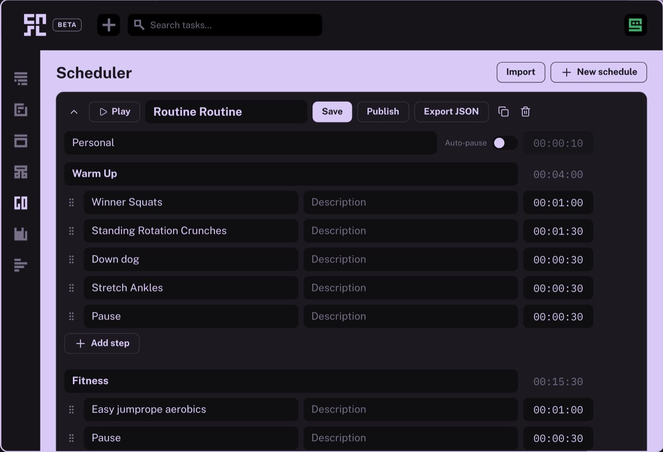Click Description field for Stretch Ankles

tap(411, 288)
